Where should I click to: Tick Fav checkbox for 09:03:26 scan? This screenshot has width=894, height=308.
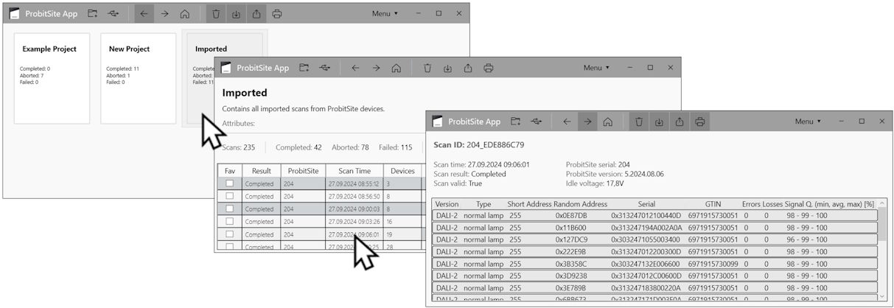click(231, 221)
